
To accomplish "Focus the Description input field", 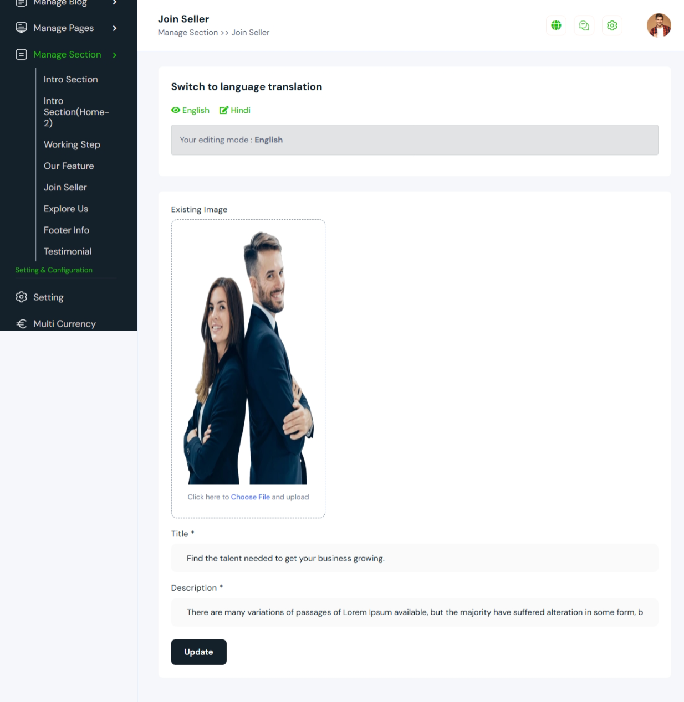I will [x=415, y=612].
